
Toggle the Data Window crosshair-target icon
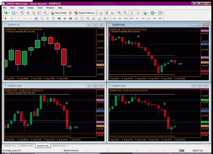point(28,13)
